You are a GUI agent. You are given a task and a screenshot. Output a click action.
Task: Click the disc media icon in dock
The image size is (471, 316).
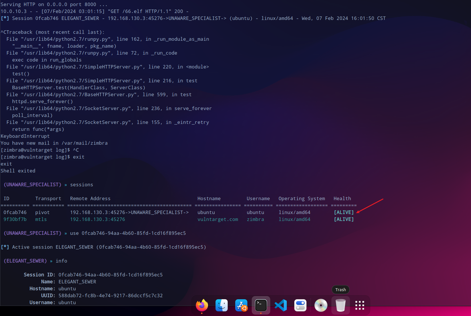coord(321,305)
